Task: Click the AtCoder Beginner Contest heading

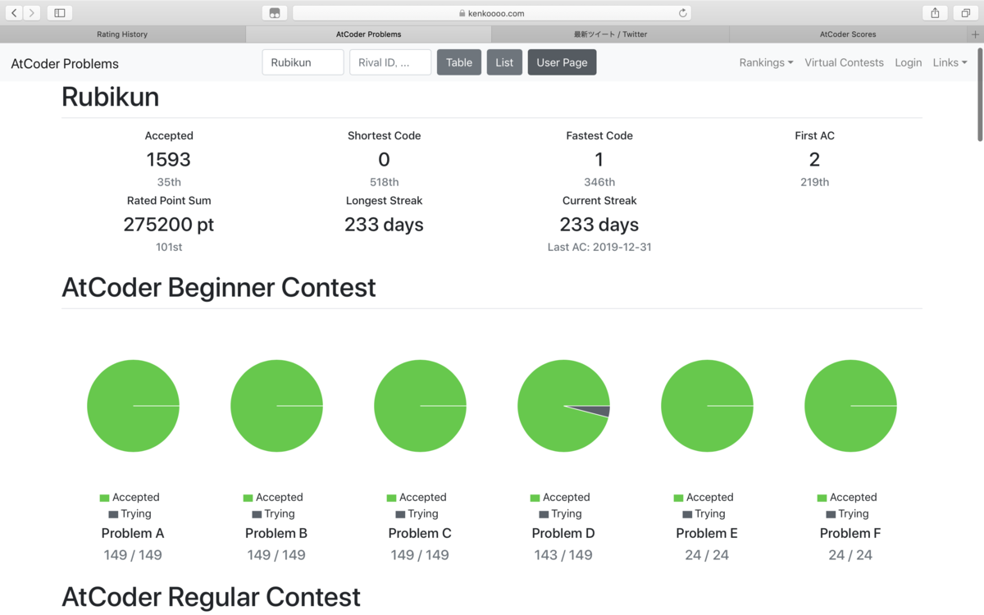Action: coord(219,288)
